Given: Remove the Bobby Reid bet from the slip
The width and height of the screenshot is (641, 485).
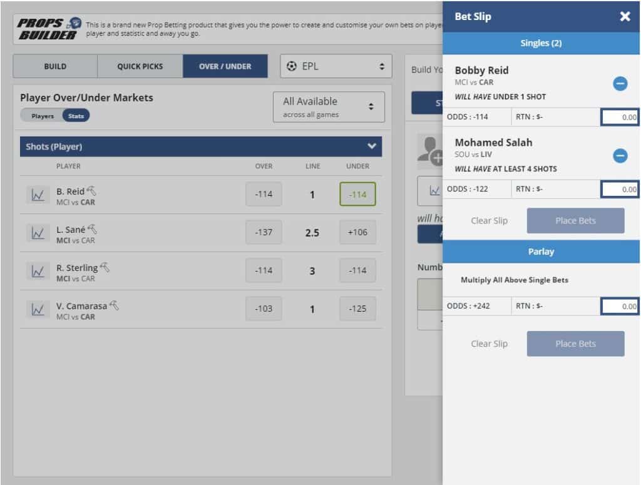Looking at the screenshot, I should (x=620, y=83).
